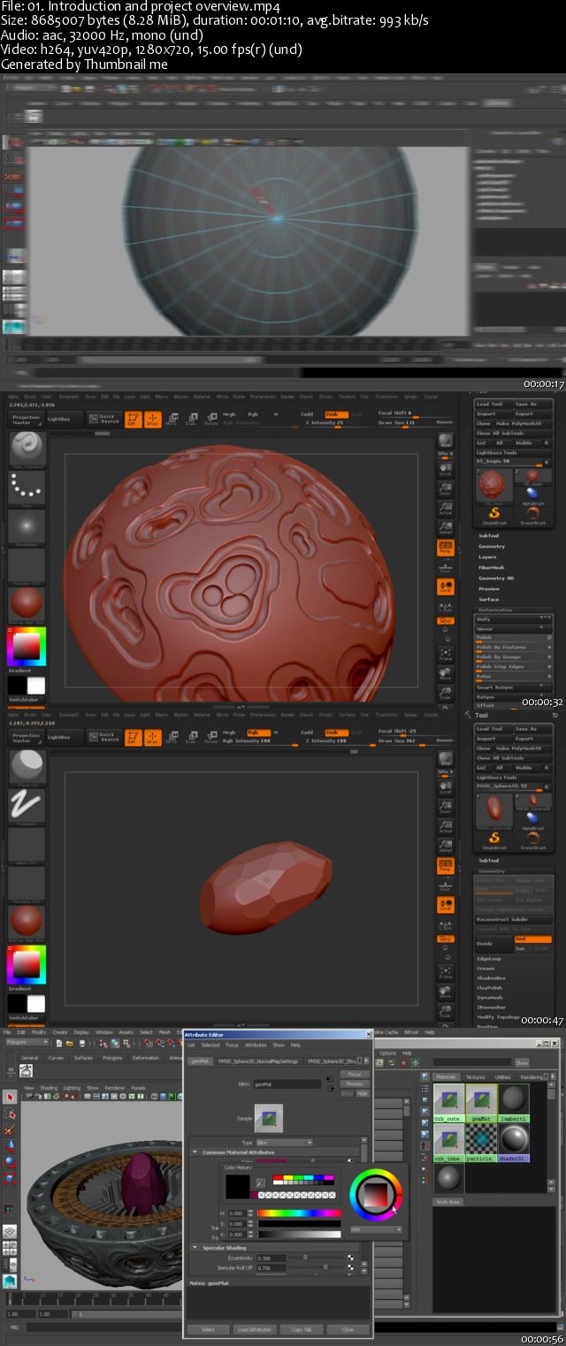The width and height of the screenshot is (566, 1346).
Task: Pick the eyedropper icon in Color History
Action: pyautogui.click(x=261, y=1182)
